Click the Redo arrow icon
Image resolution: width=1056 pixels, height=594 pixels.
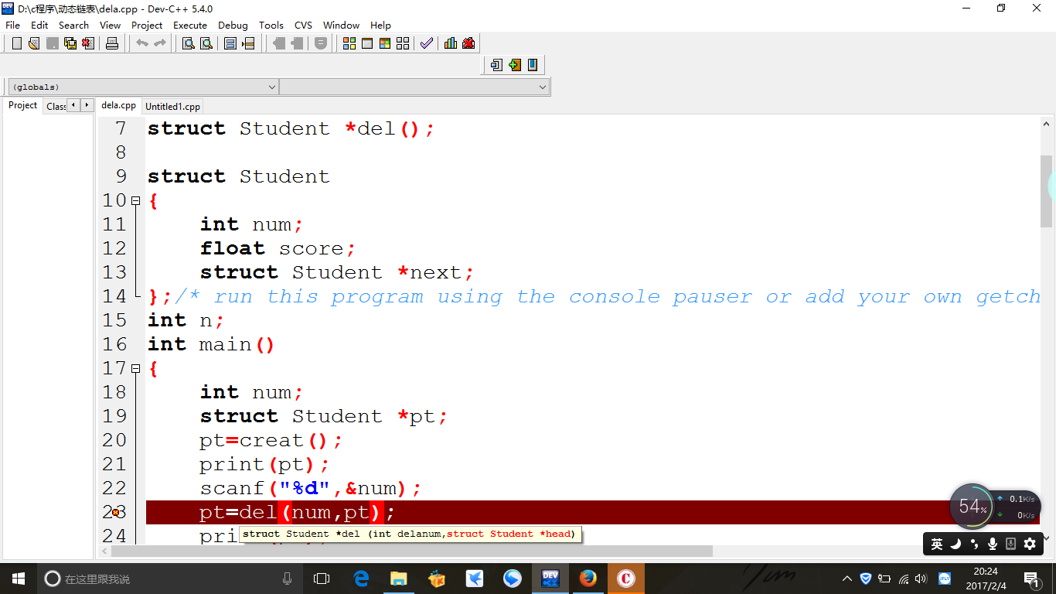tap(160, 43)
